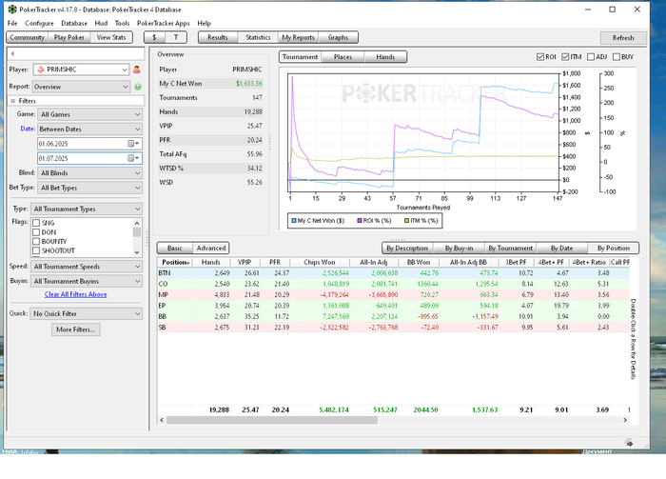This screenshot has height=479, width=666.
Task: Open the Quick filter dropdown
Action: click(87, 313)
